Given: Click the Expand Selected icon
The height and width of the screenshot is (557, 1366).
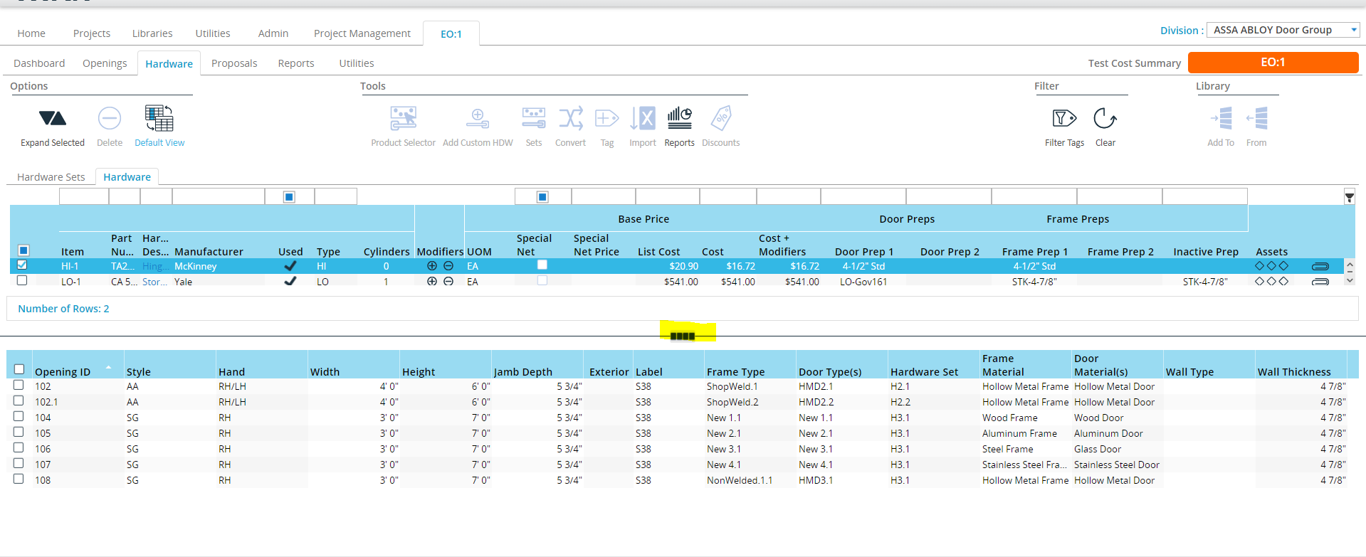Looking at the screenshot, I should coord(53,119).
